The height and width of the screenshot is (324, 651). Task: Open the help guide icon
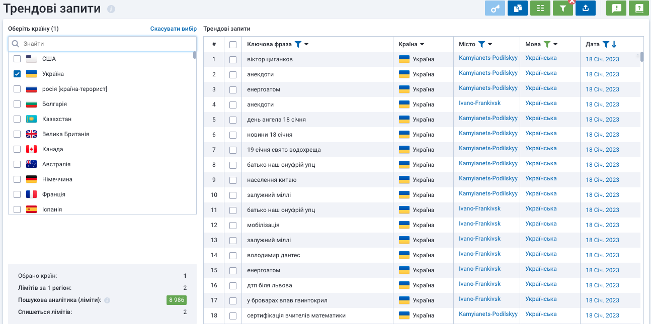pos(638,8)
